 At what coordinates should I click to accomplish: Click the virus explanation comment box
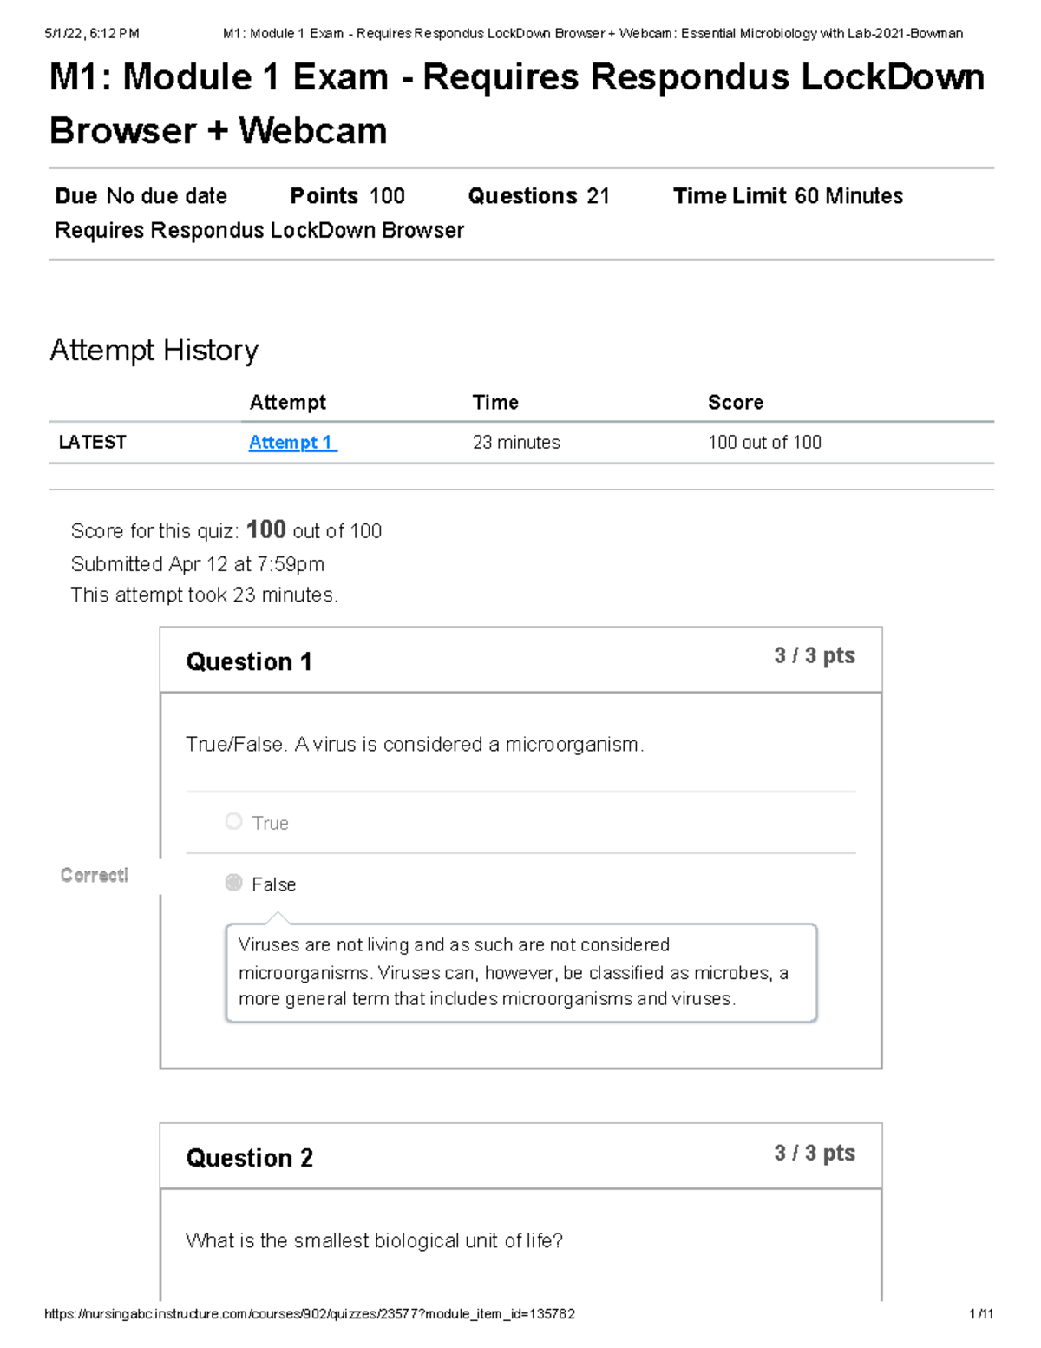pyautogui.click(x=520, y=972)
